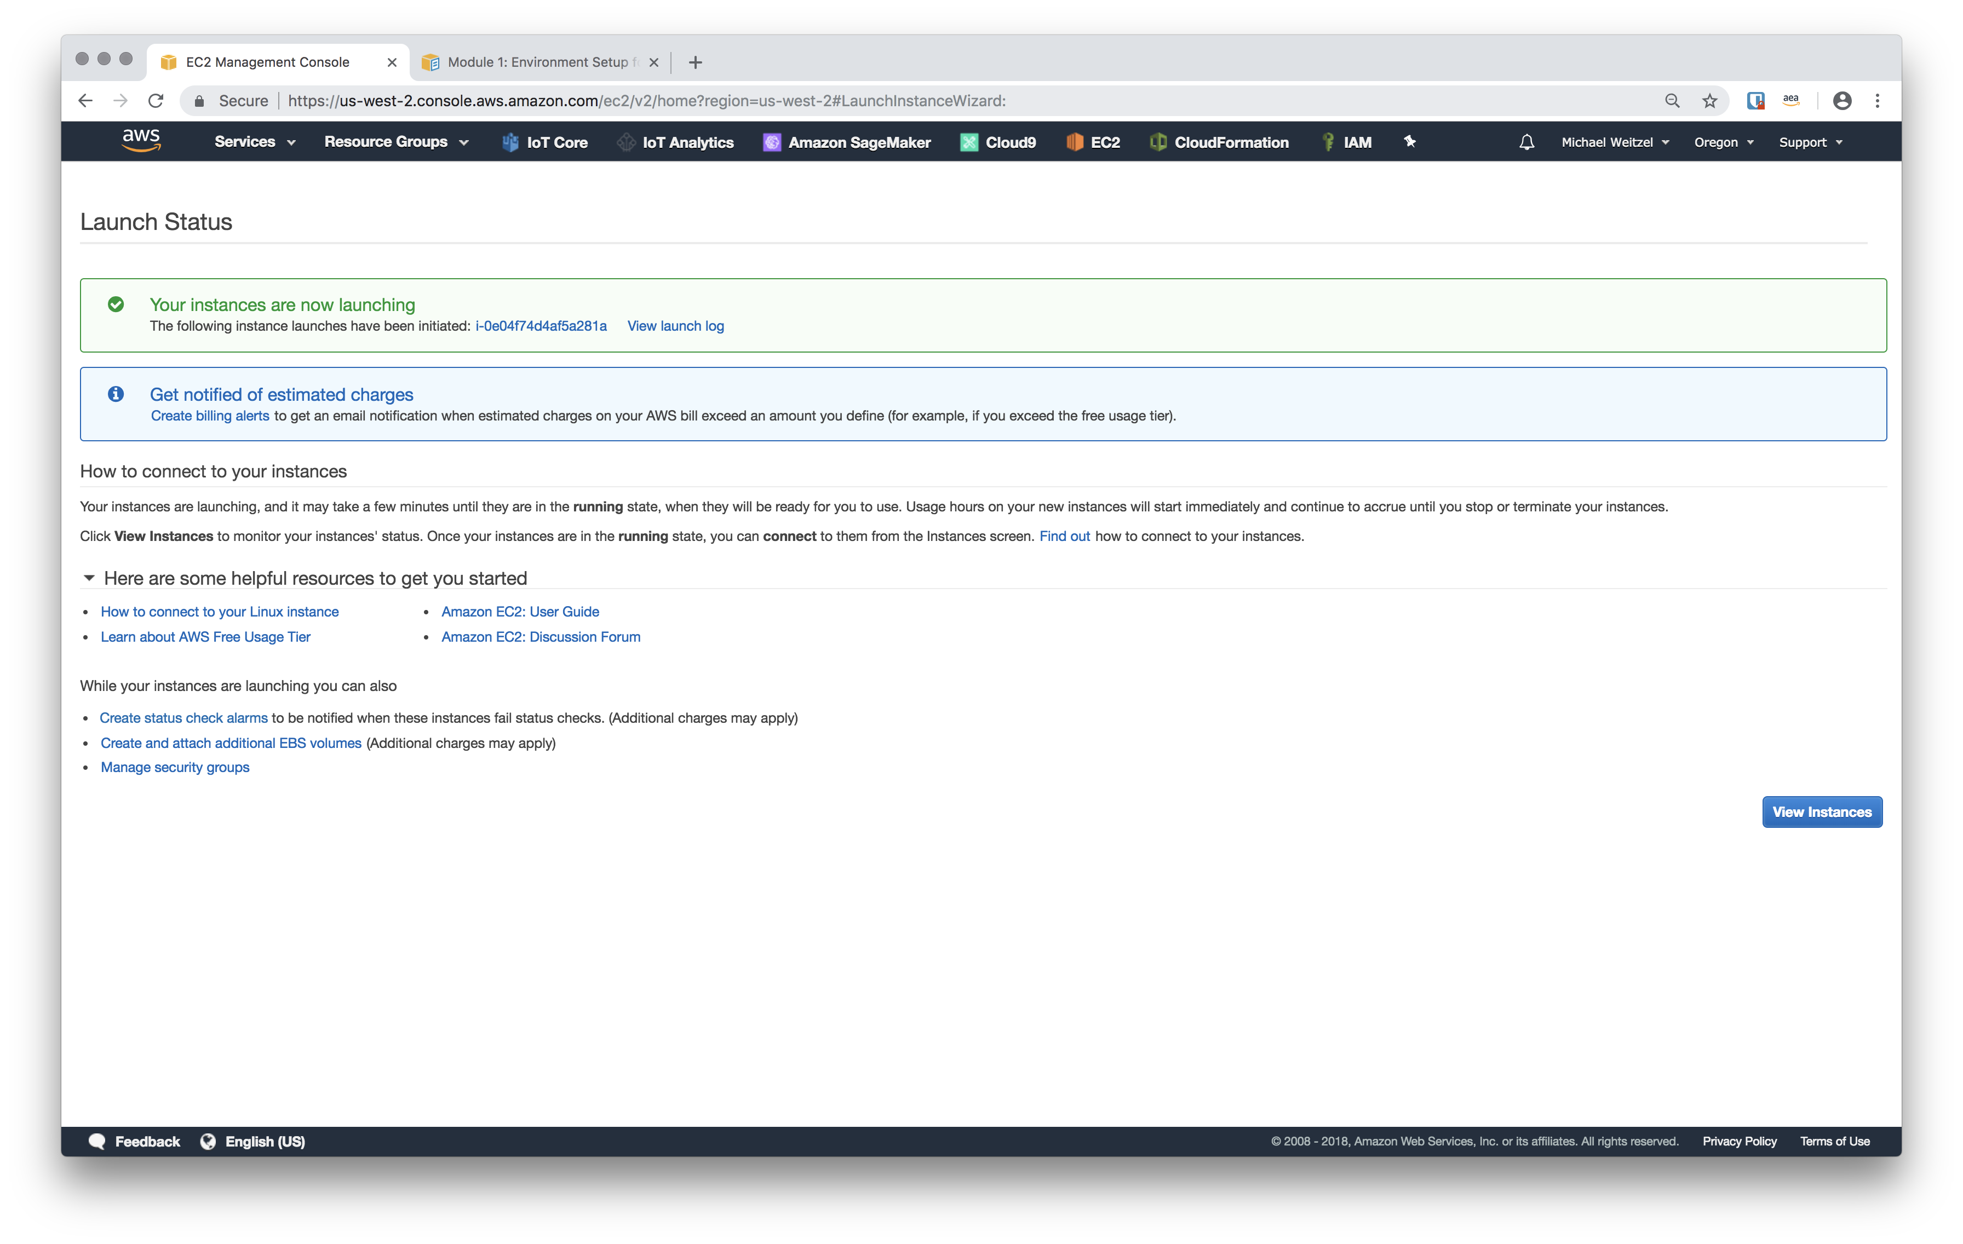Click the Feedback footer link

[x=147, y=1141]
